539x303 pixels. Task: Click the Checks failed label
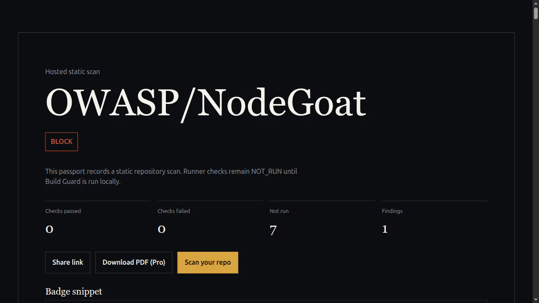pyautogui.click(x=173, y=211)
